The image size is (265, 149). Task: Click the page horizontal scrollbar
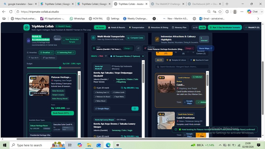137,139
